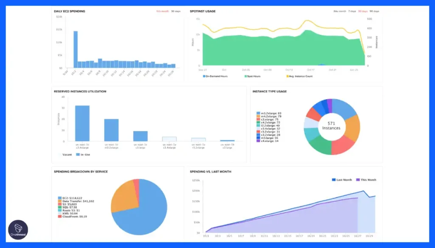Click the us-east-1c c3.4xlarge utilization bar
Viewport: 435px width, 248px height.
click(82, 123)
